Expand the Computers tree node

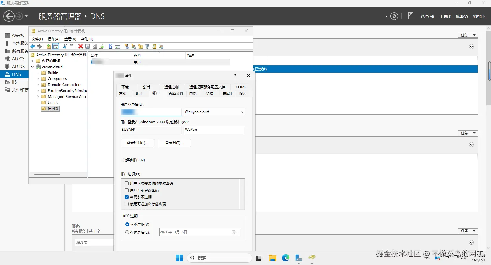[x=38, y=79]
